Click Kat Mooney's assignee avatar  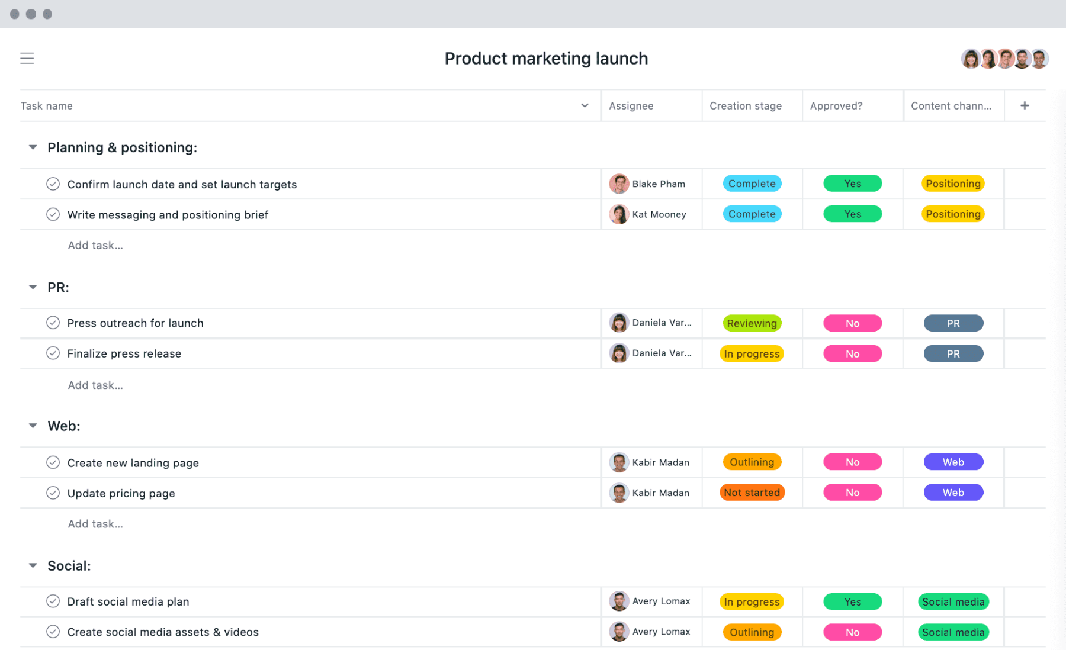coord(619,214)
